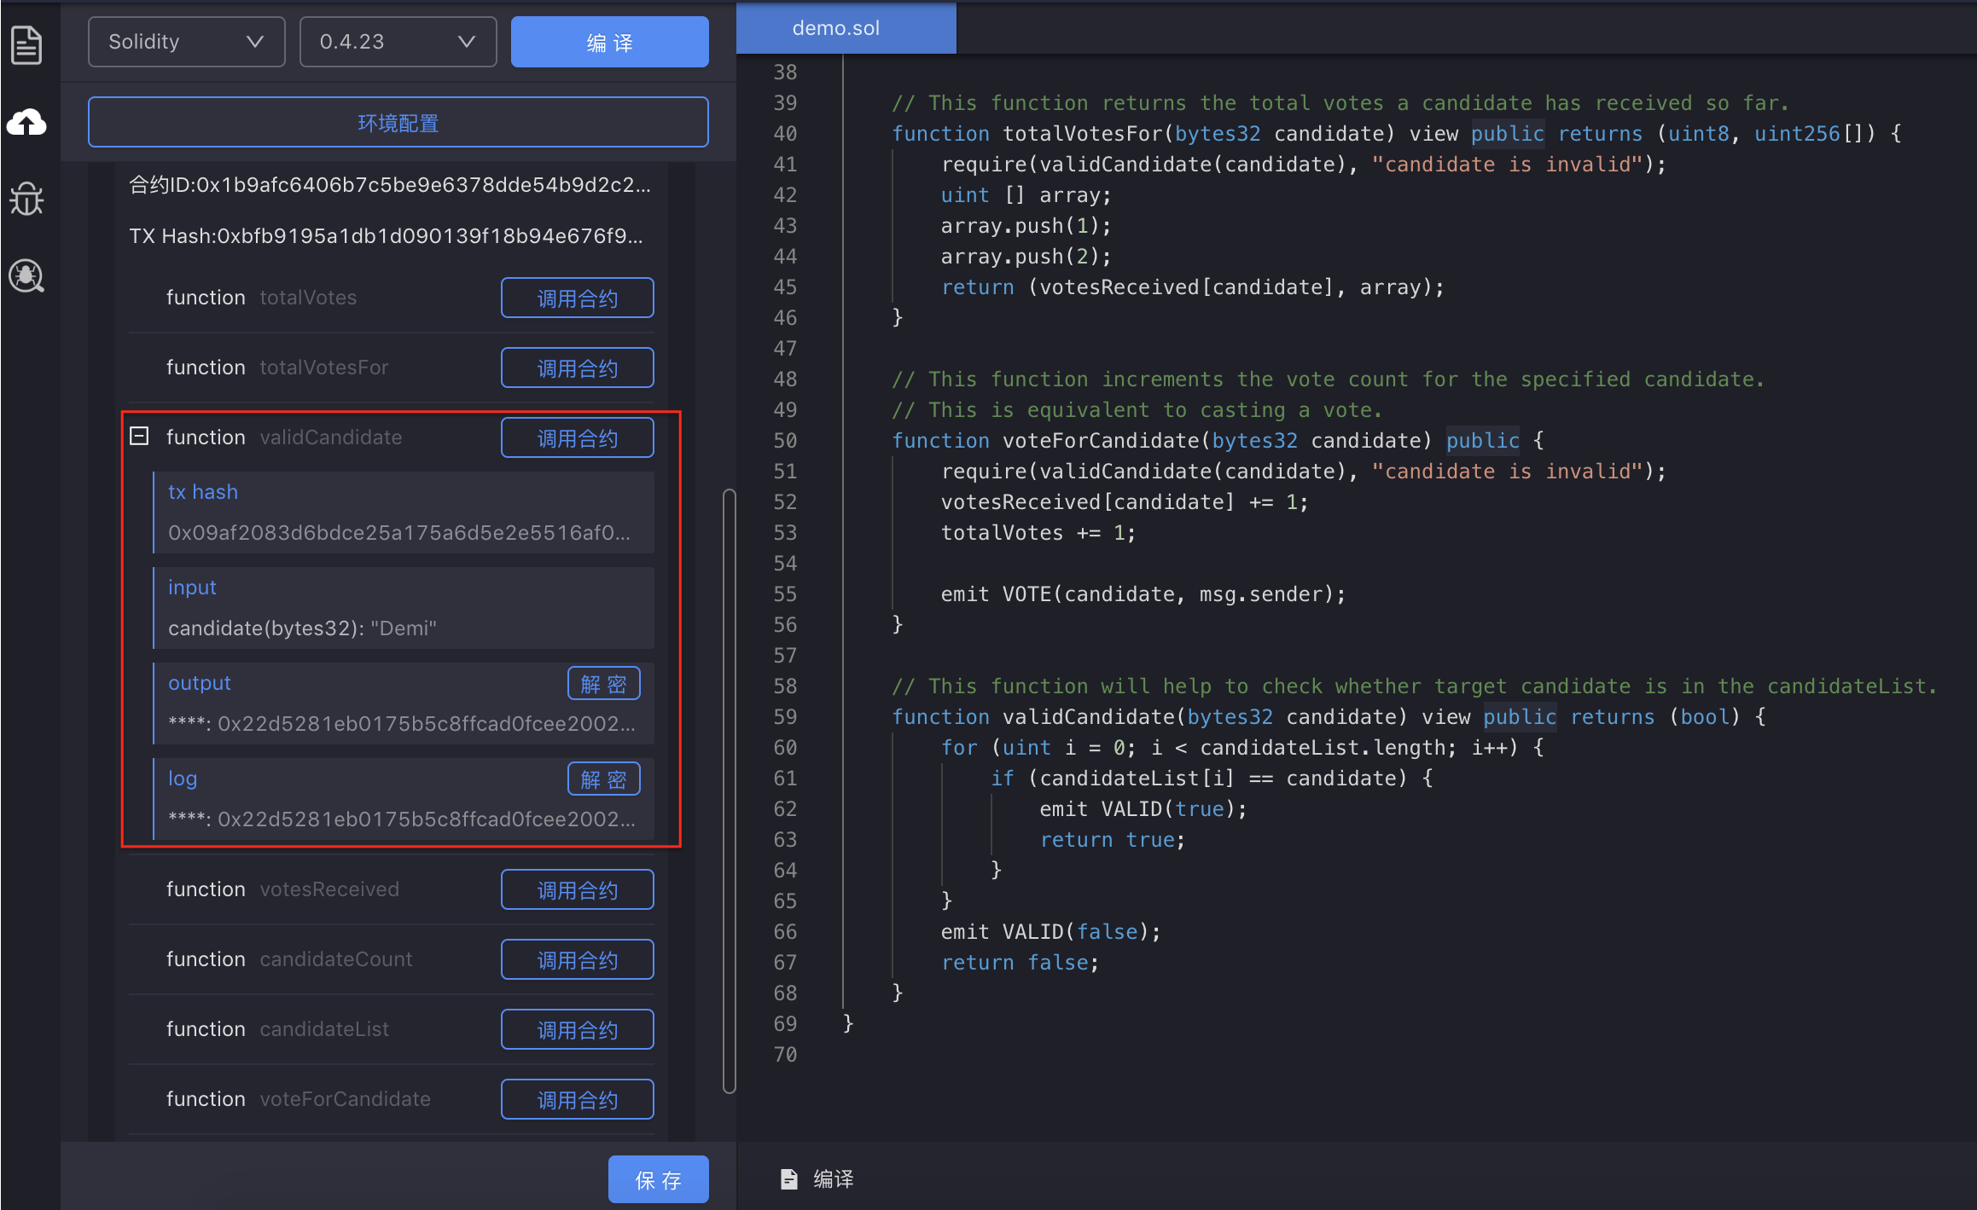The height and width of the screenshot is (1210, 1977).
Task: Click the totalVotesFor function name in list
Action: click(323, 368)
